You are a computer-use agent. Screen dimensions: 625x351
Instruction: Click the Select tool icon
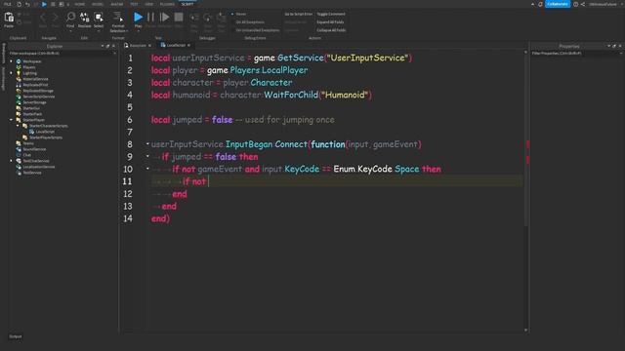pyautogui.click(x=99, y=19)
